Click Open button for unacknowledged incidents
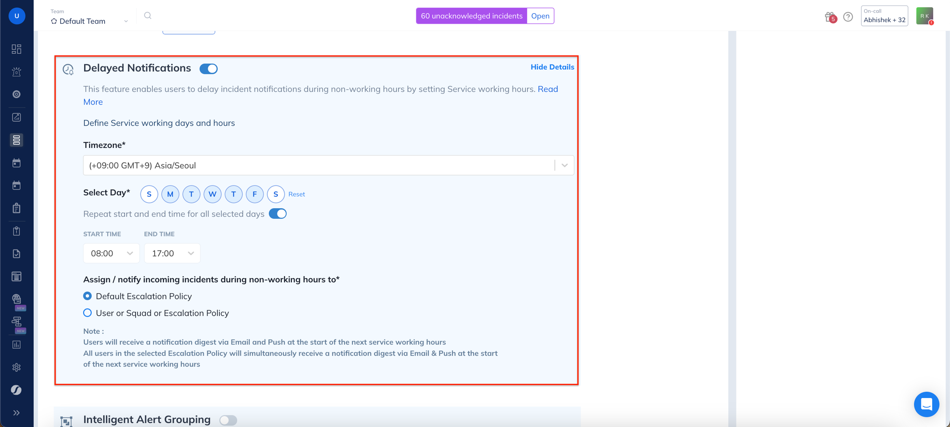Viewport: 950px width, 427px height. coord(540,16)
